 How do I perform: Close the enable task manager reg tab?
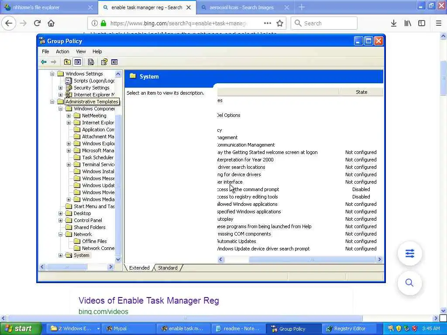(189, 7)
